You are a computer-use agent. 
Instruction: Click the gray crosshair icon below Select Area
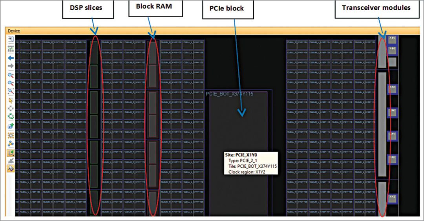point(11,108)
